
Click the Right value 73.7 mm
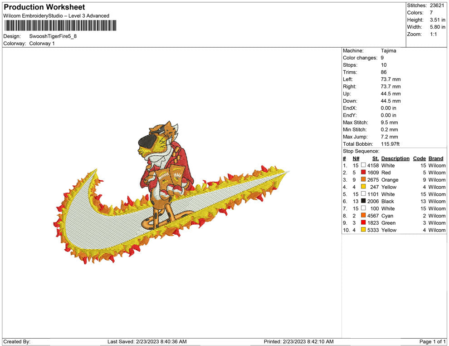(390, 87)
